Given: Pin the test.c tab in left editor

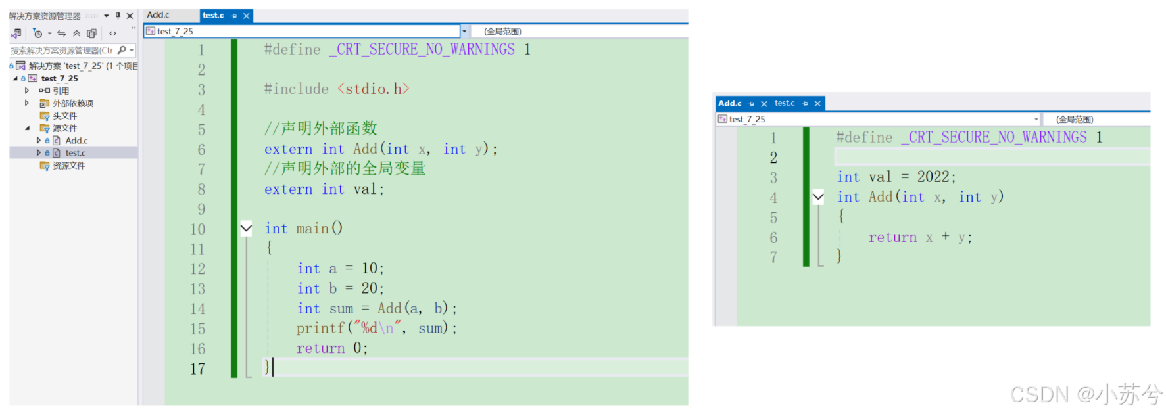Looking at the screenshot, I should [x=234, y=16].
